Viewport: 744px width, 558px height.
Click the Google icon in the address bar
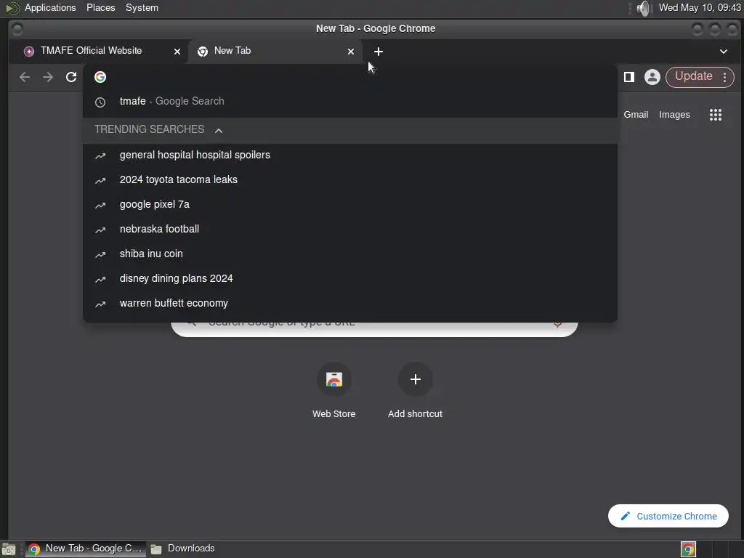[x=100, y=77]
